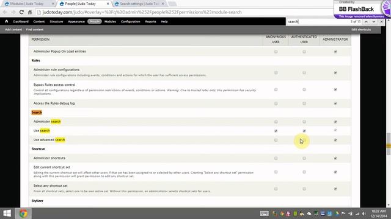Open the Modules admin menu

[x=110, y=22]
